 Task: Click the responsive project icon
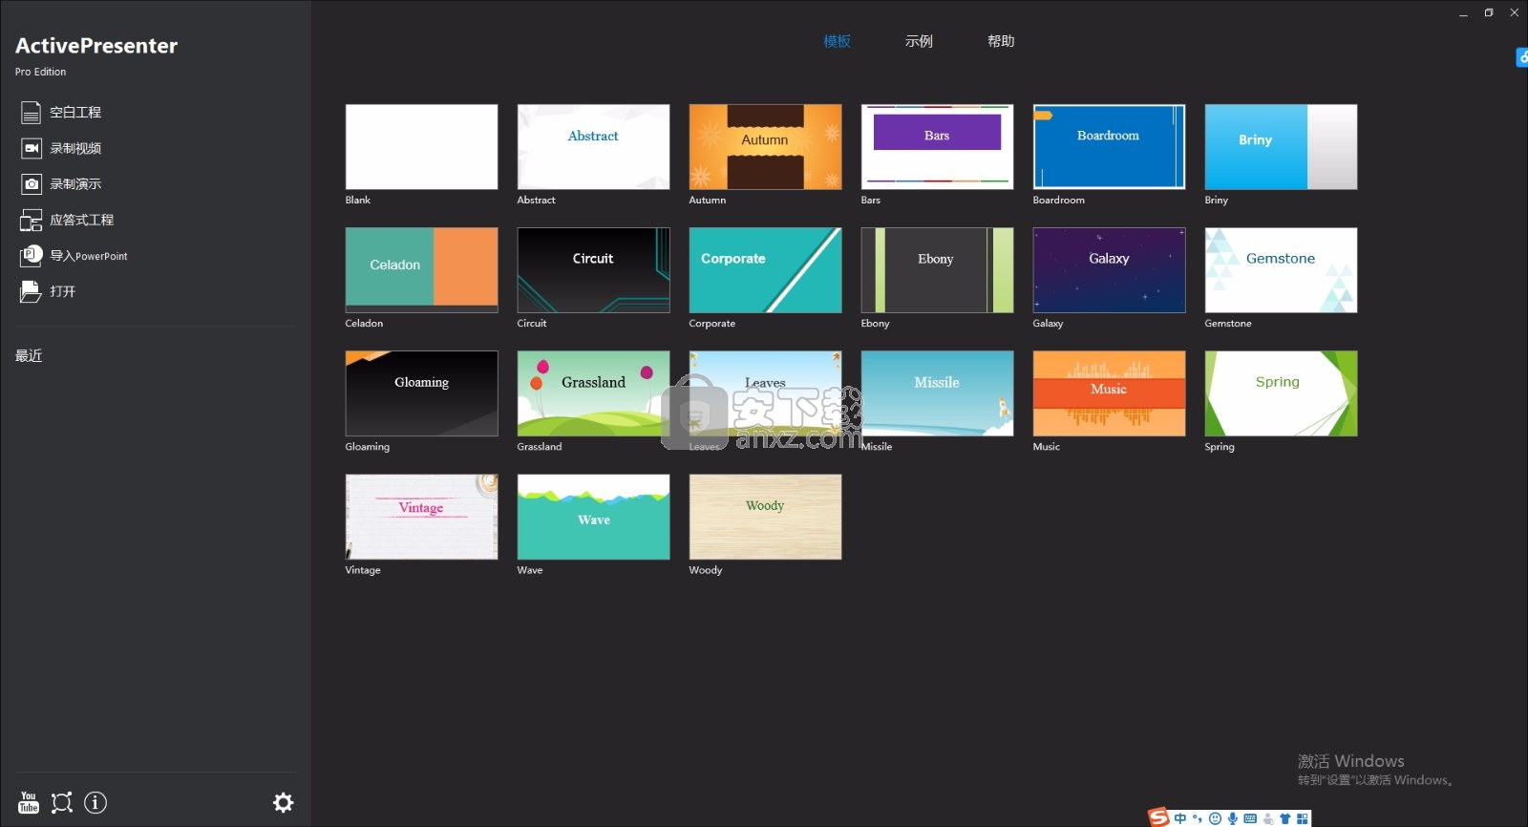pos(31,221)
